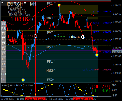
Task: Click the BU buy button
Action: point(4,74)
